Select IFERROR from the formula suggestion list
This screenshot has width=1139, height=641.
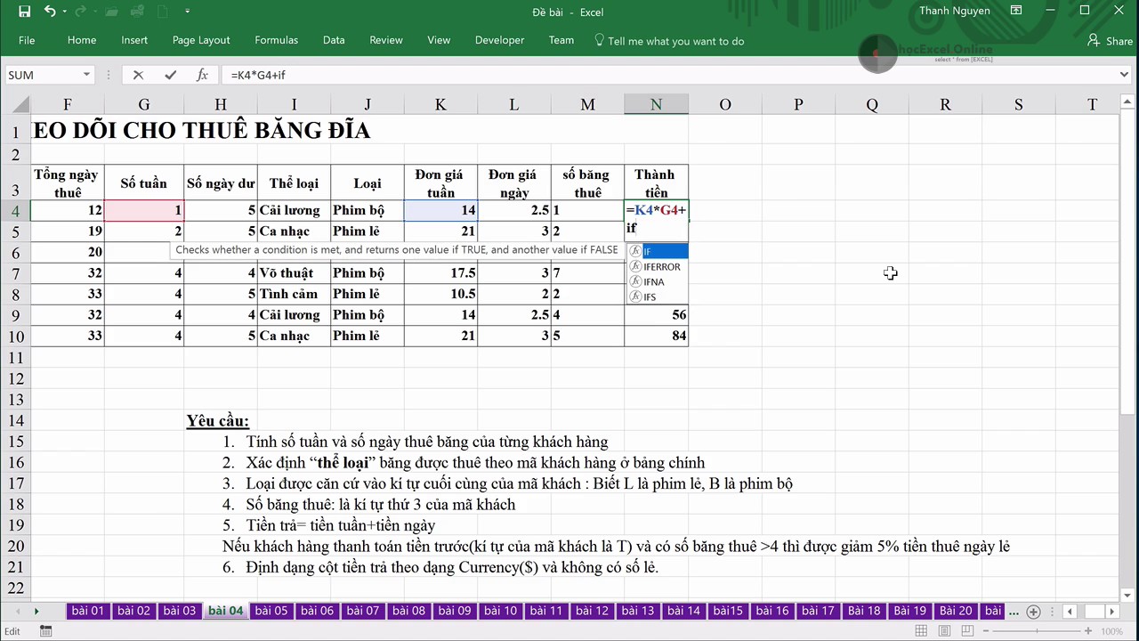(662, 266)
